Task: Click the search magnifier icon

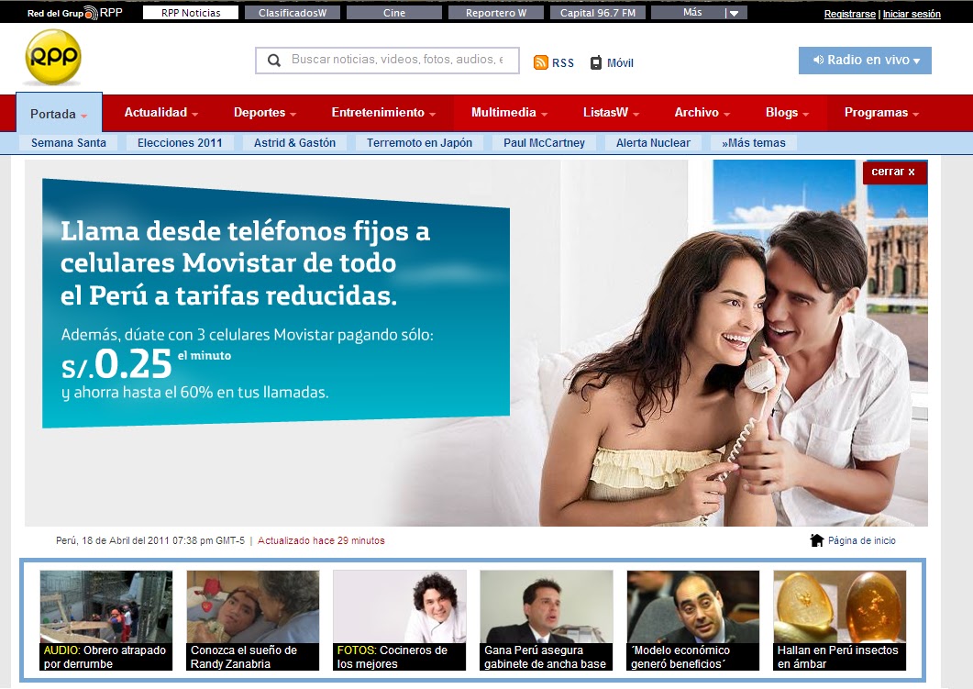Action: [x=273, y=61]
